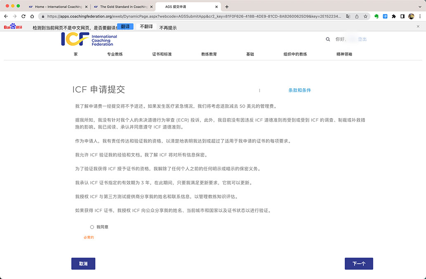
Task: Open the 证书和标准 navigation menu
Action: tap(162, 54)
